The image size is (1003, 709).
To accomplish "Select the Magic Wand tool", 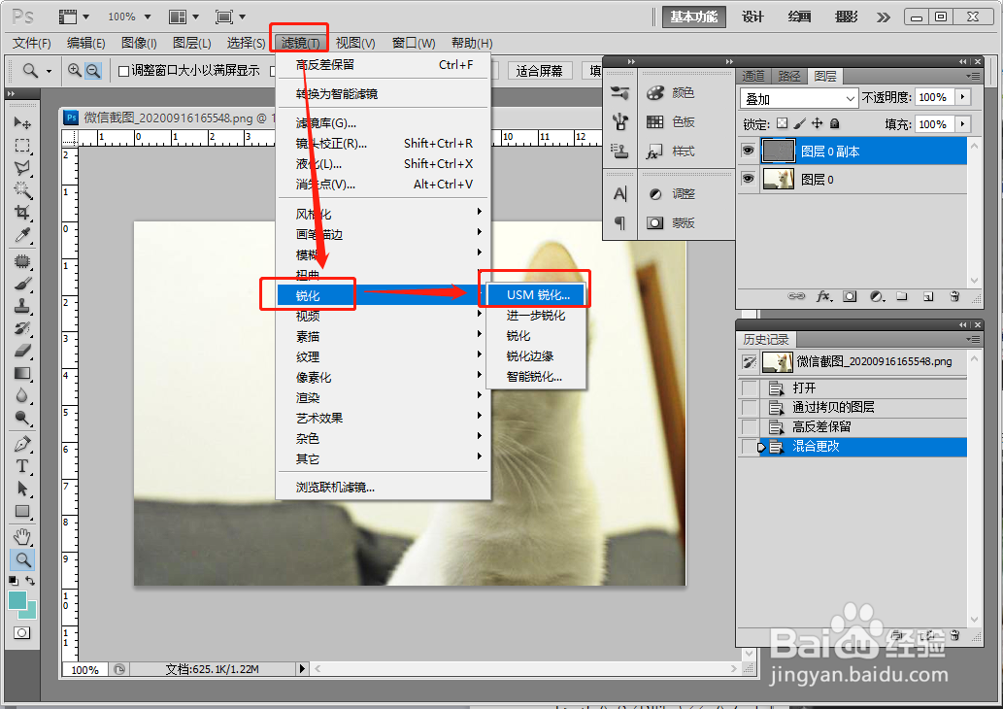I will point(22,190).
